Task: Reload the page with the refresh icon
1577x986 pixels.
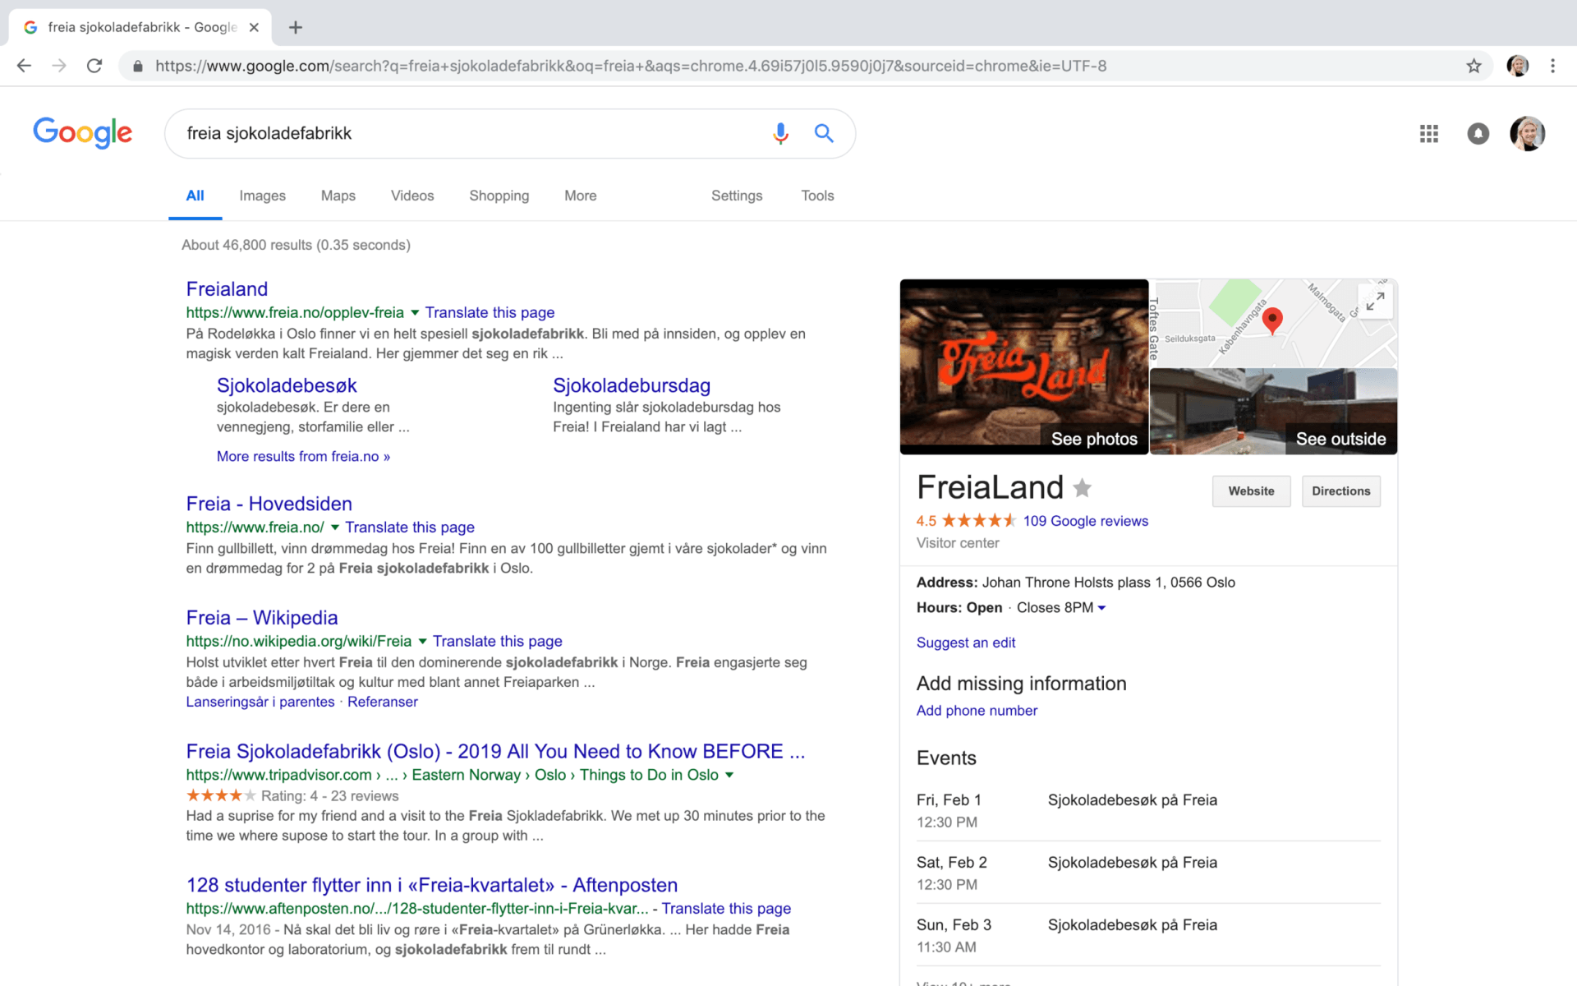Action: (x=94, y=66)
